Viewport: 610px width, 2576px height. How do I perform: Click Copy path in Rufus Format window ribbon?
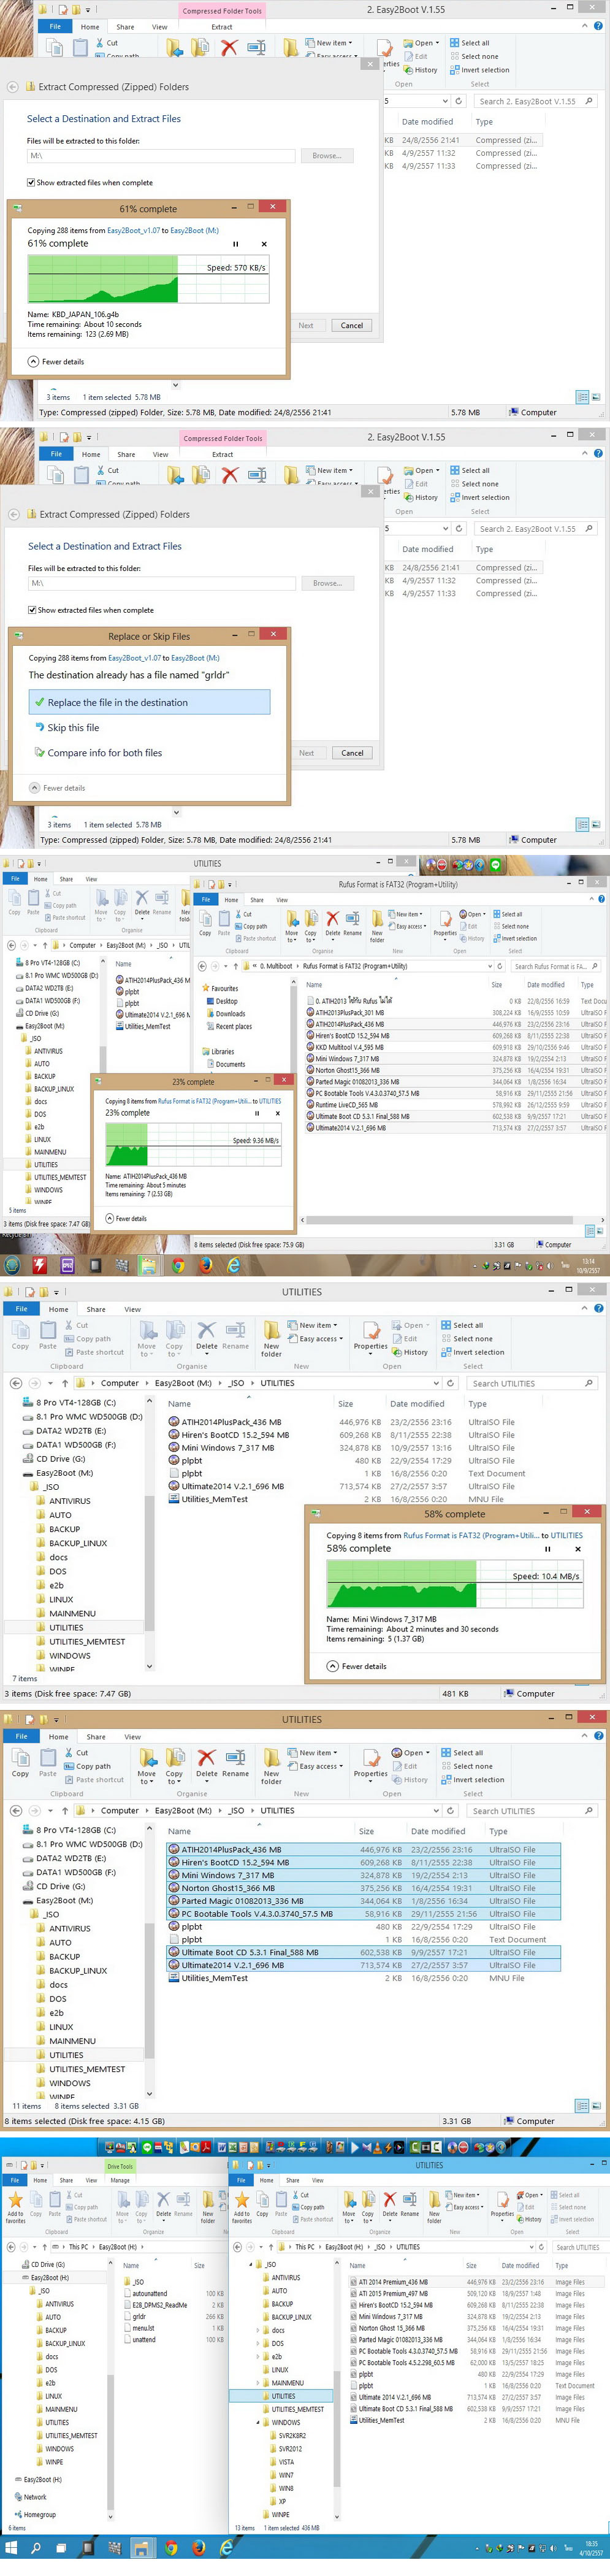coord(251,926)
